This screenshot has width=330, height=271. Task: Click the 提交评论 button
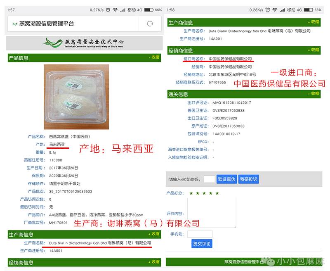pos(202,244)
